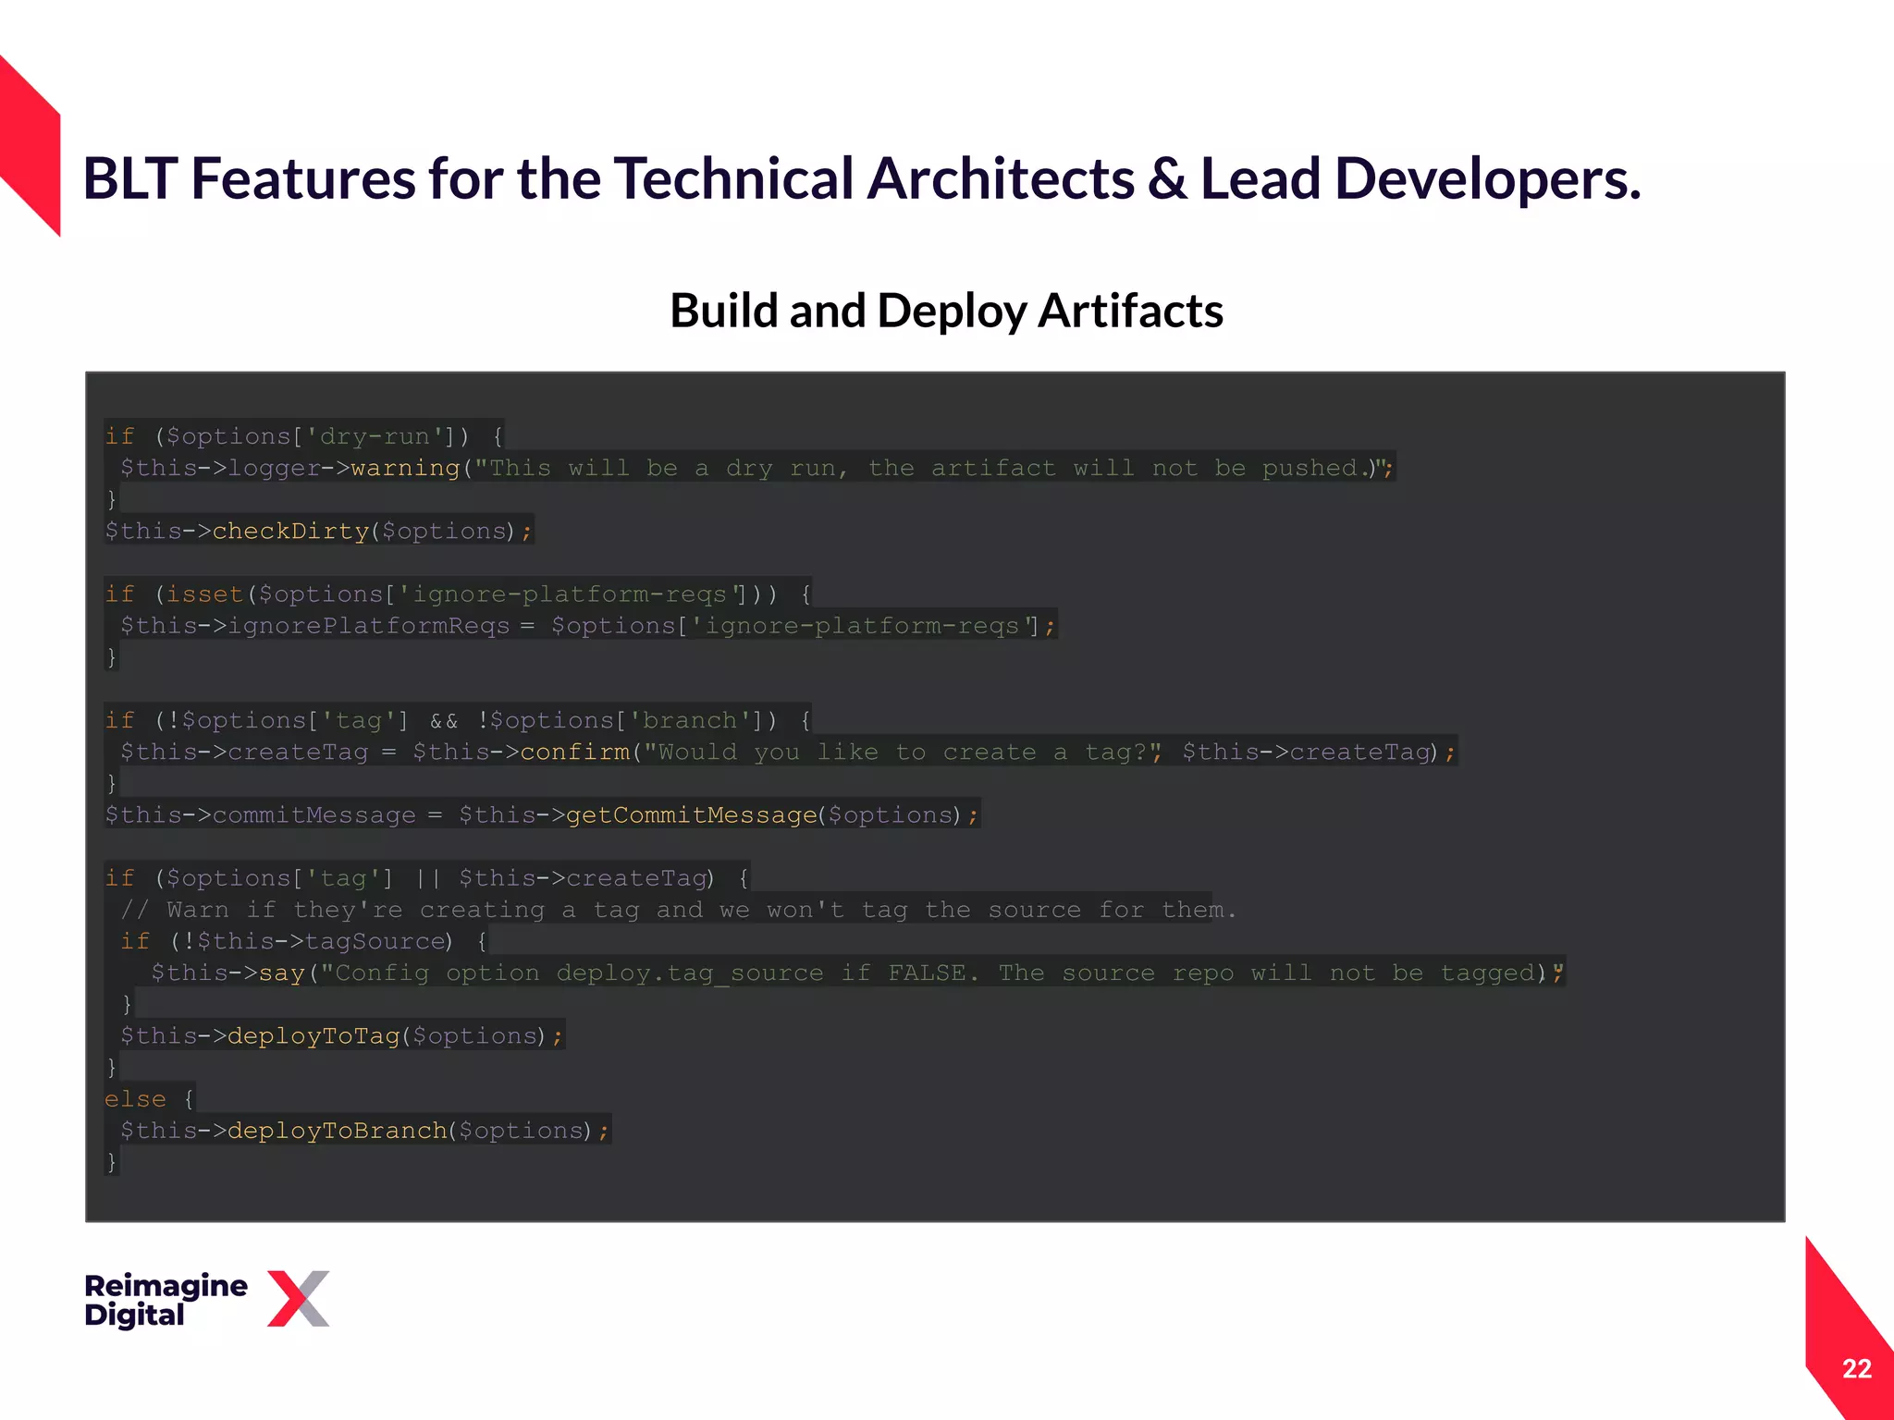Click the slide number 22
The image size is (1894, 1420).
tap(1856, 1368)
